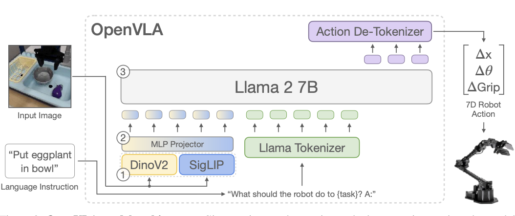
Task: Click the circled number 3 marker
Action: (123, 72)
